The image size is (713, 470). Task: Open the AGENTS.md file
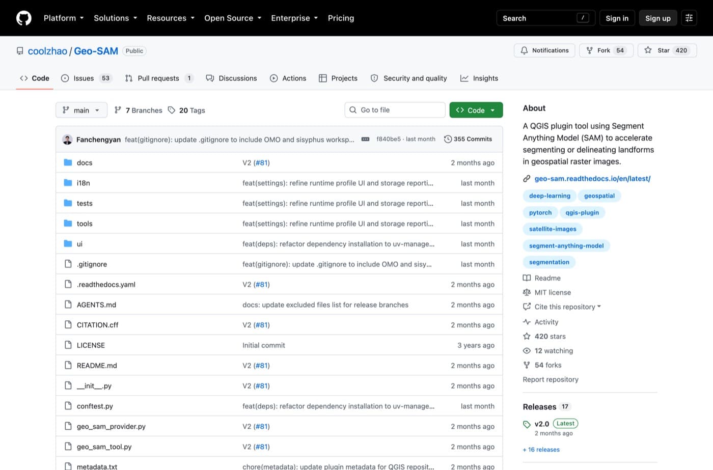click(96, 305)
